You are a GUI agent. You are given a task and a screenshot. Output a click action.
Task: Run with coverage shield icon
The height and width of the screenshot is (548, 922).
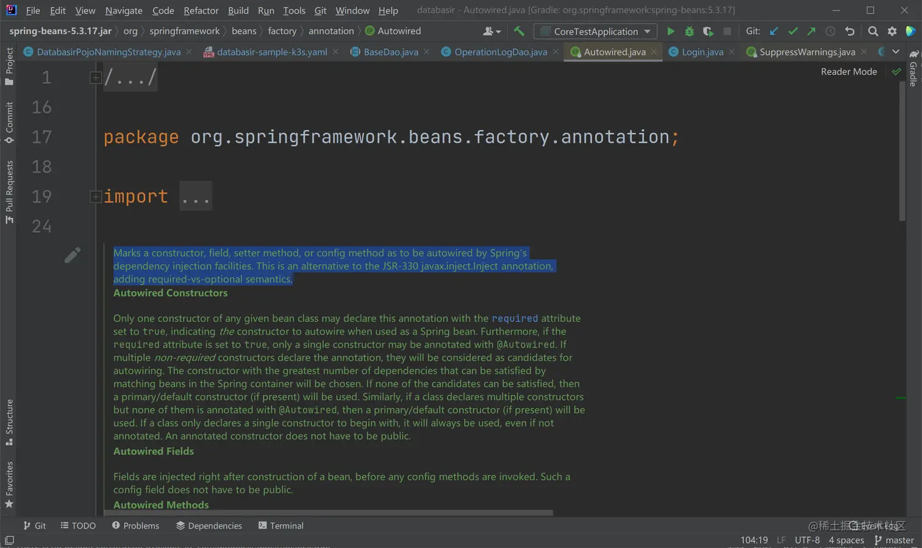point(708,31)
